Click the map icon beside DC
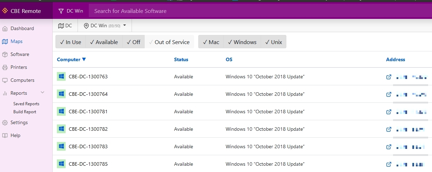The height and width of the screenshot is (172, 432). click(61, 26)
